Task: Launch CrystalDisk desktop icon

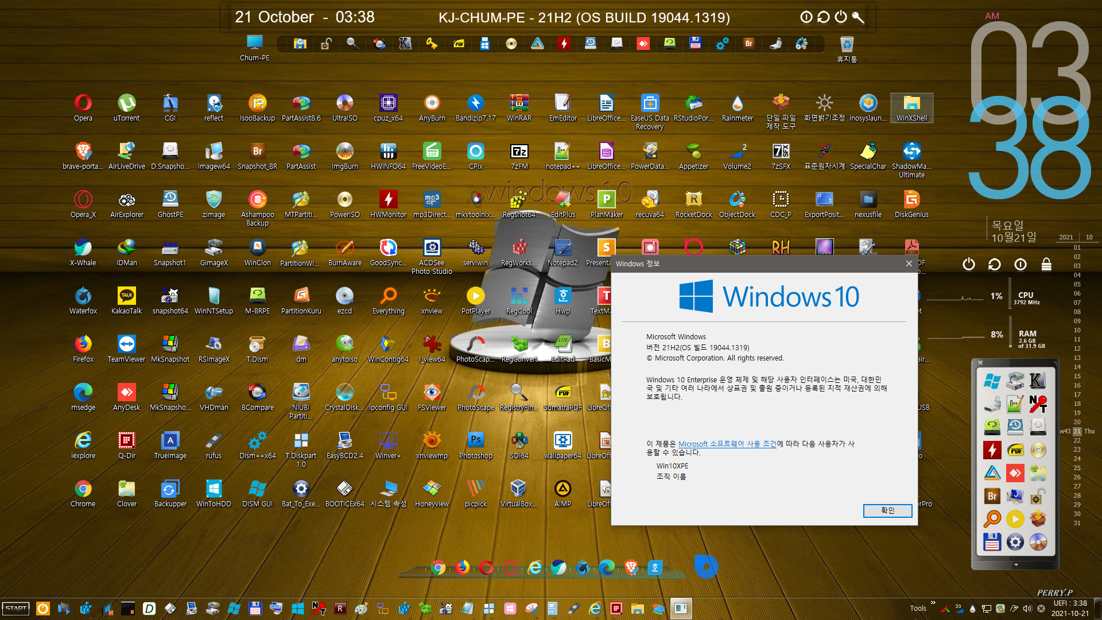Action: [344, 397]
